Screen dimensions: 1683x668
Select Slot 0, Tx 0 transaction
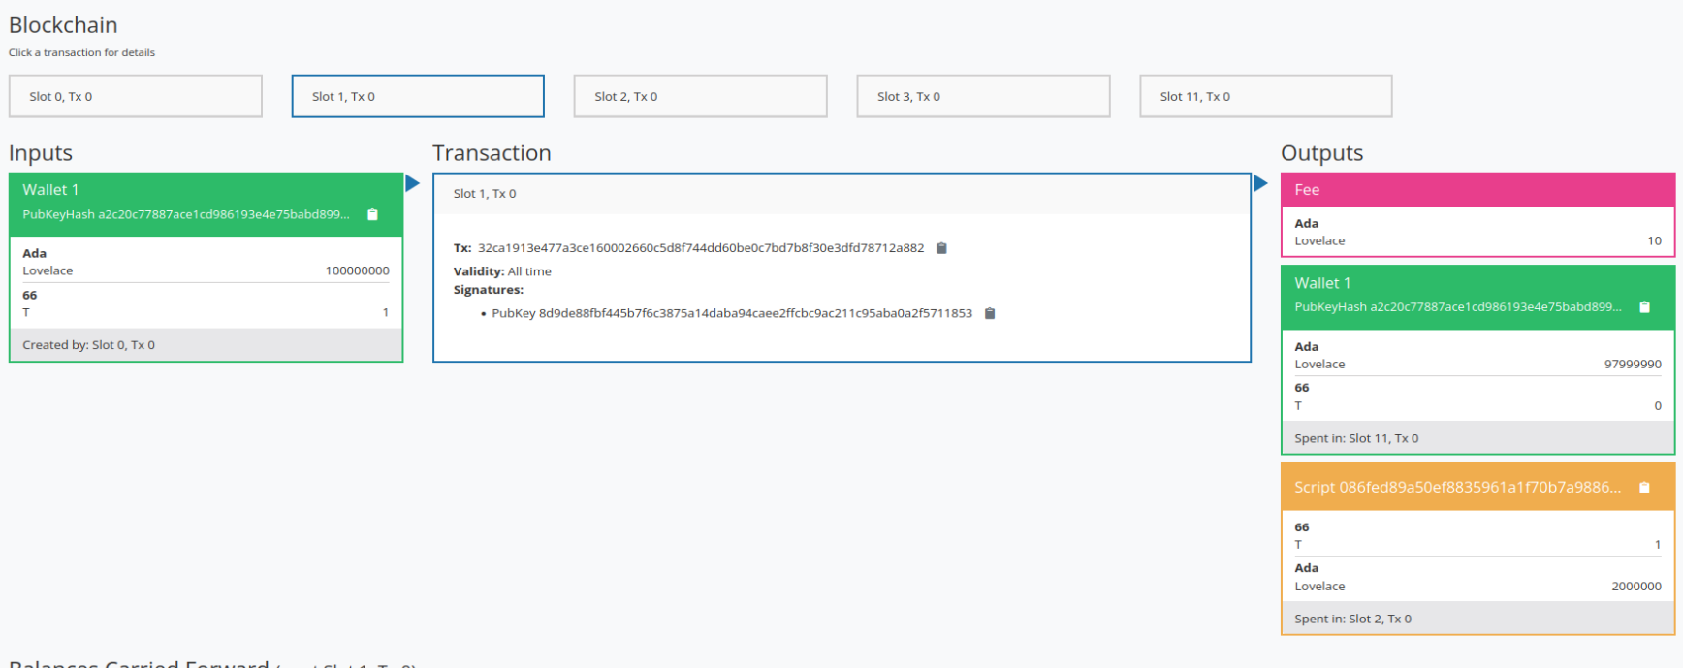pos(136,97)
